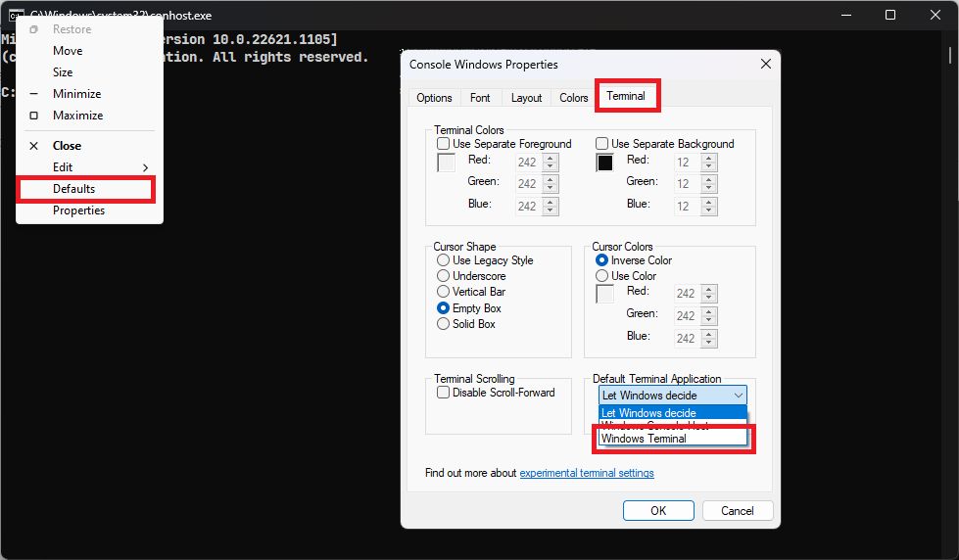Increase cursor color Blue with up arrow
This screenshot has width=959, height=560.
[x=709, y=334]
